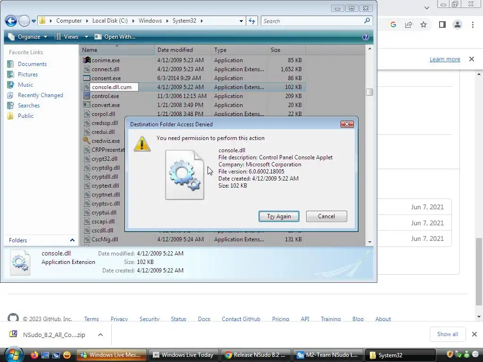Select the convert.exe file icon
The image size is (483, 362).
(x=87, y=105)
